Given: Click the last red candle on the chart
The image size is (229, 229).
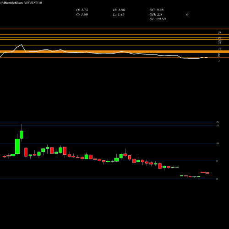Looking at the screenshot, I should click(x=207, y=173).
